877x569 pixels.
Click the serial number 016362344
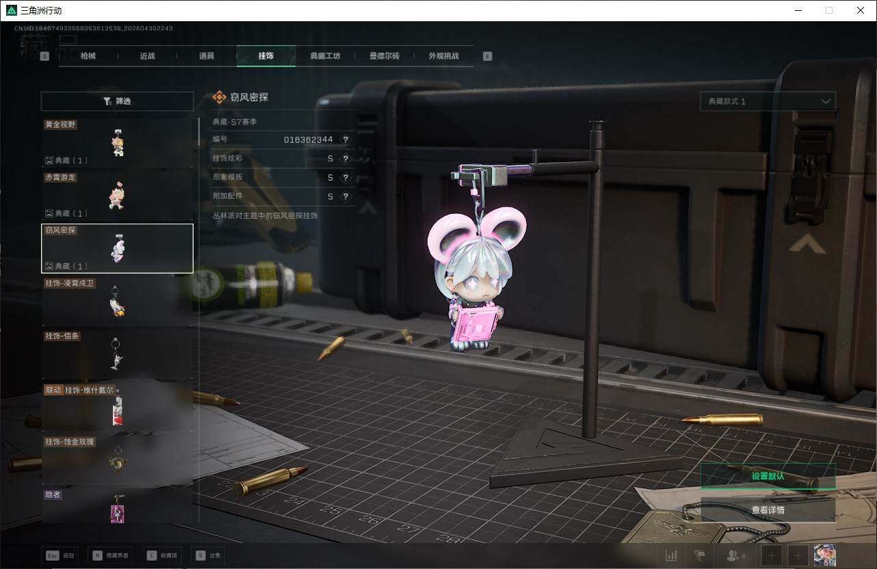[309, 140]
